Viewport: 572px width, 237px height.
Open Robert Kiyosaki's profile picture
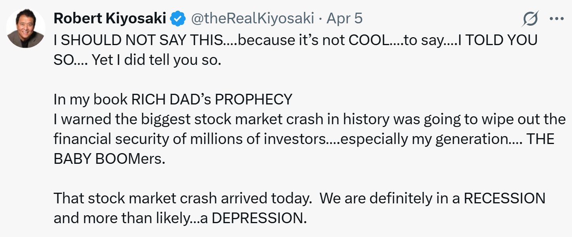(x=26, y=28)
